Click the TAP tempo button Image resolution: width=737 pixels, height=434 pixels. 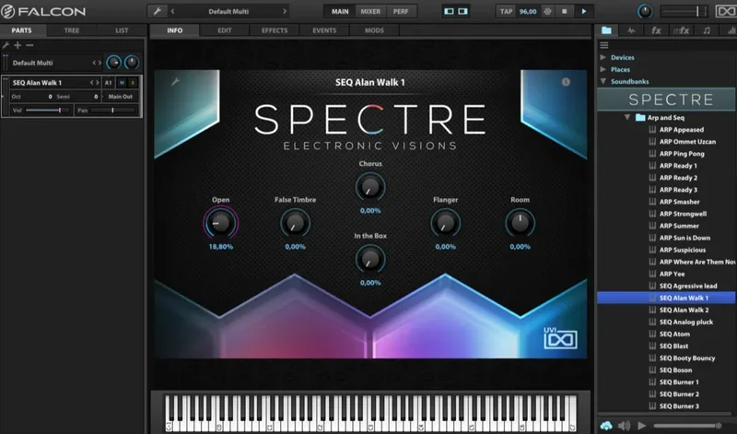click(x=506, y=11)
